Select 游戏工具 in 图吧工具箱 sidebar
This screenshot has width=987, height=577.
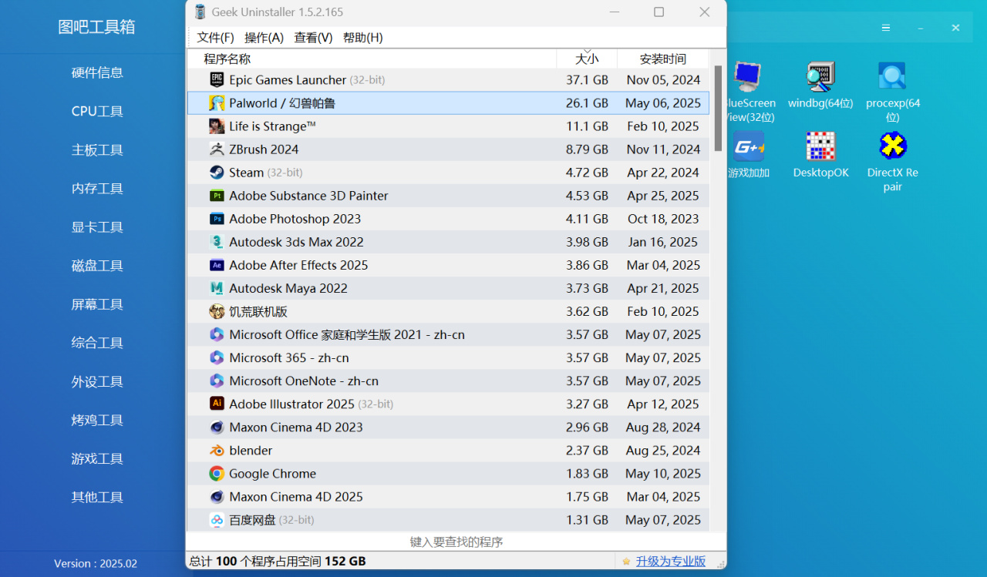click(x=97, y=458)
